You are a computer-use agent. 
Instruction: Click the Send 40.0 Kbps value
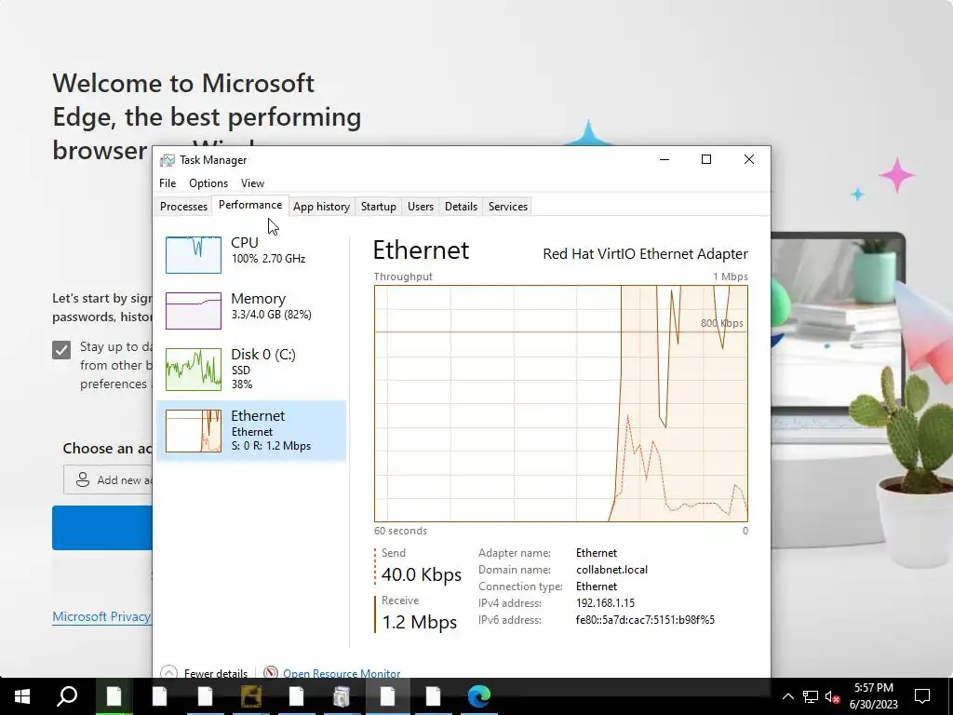point(422,574)
